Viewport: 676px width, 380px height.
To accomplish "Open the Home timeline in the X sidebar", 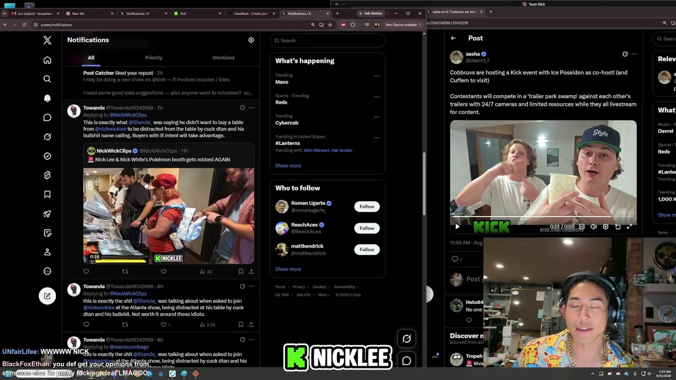I will point(47,60).
